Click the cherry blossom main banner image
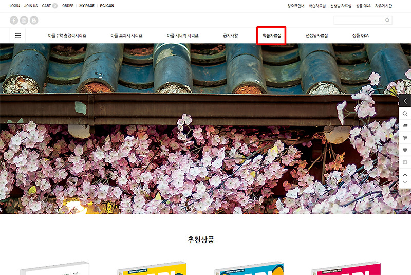The width and height of the screenshot is (411, 275). click(x=206, y=129)
